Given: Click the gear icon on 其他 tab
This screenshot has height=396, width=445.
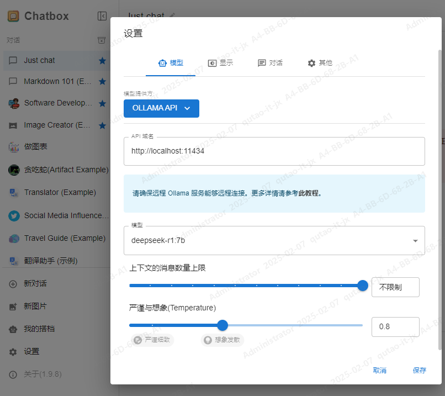Looking at the screenshot, I should pos(311,63).
